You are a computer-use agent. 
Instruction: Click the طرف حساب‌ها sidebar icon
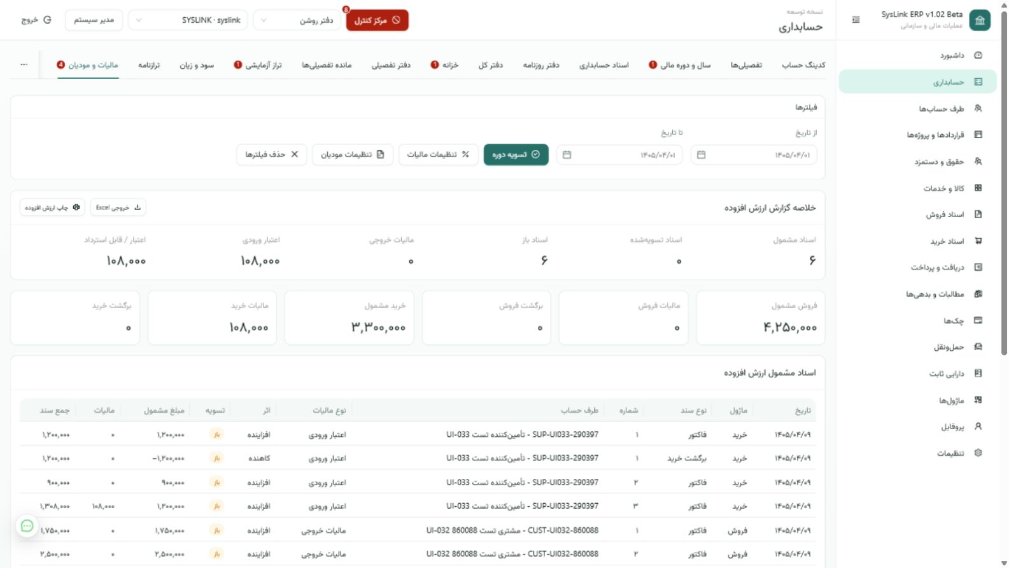point(978,108)
